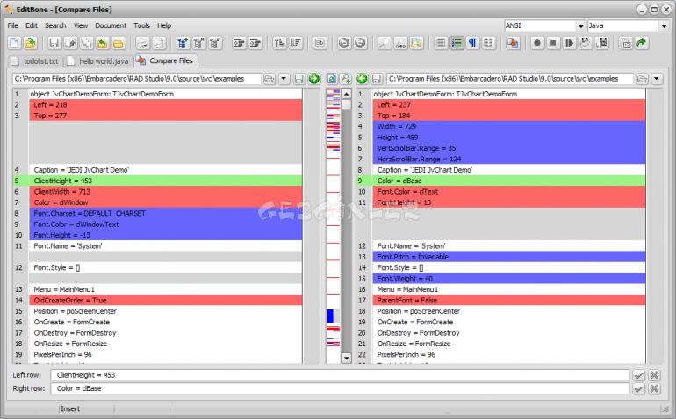676x419 pixels.
Task: Click the Save Macro toolbar icon
Action: click(602, 43)
